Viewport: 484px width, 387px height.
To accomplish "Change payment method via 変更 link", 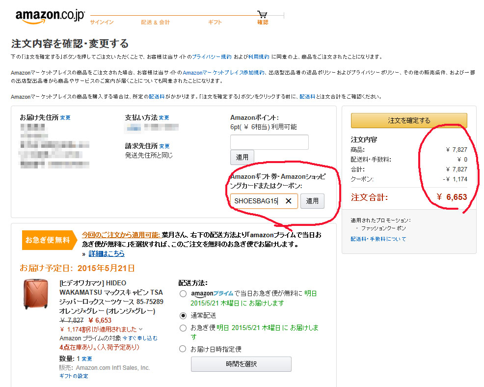I will pyautogui.click(x=164, y=118).
